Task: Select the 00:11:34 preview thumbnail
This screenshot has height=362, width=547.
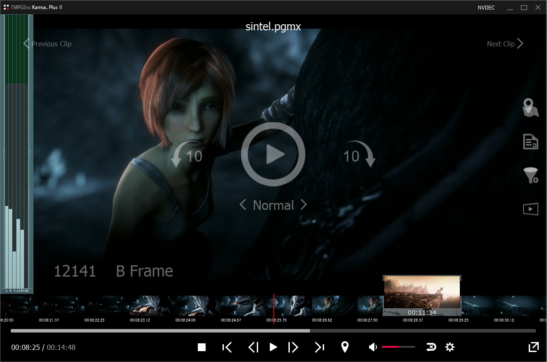Action: tap(422, 296)
